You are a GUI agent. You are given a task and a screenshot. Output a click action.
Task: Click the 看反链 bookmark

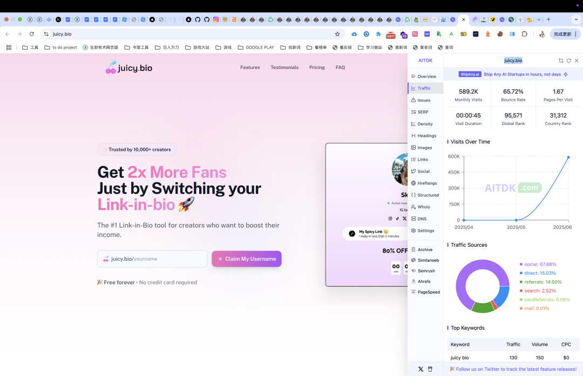point(342,47)
